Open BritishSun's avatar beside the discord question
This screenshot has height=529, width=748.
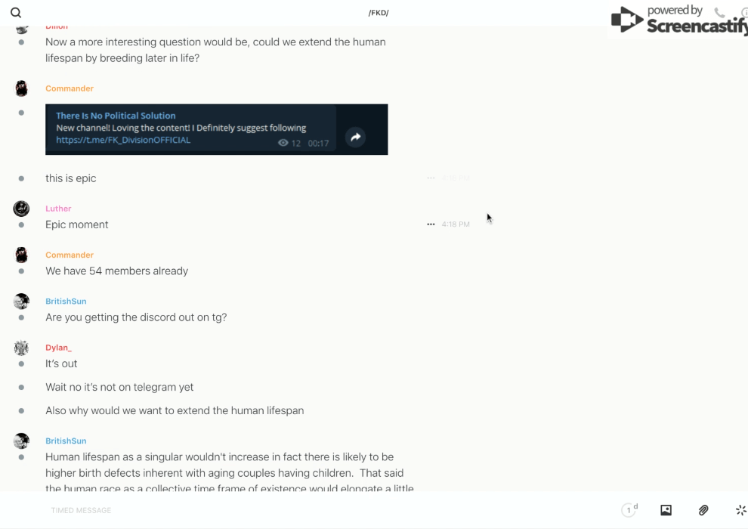(21, 302)
